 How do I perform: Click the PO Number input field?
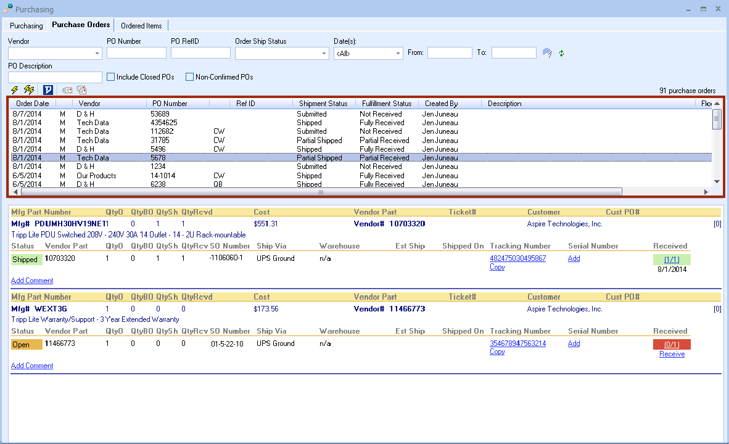point(136,53)
